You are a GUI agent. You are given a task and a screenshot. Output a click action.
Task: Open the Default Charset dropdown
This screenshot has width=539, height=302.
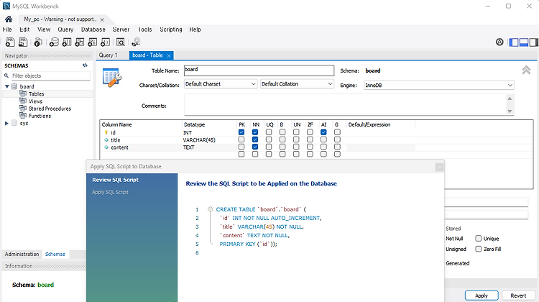(221, 84)
